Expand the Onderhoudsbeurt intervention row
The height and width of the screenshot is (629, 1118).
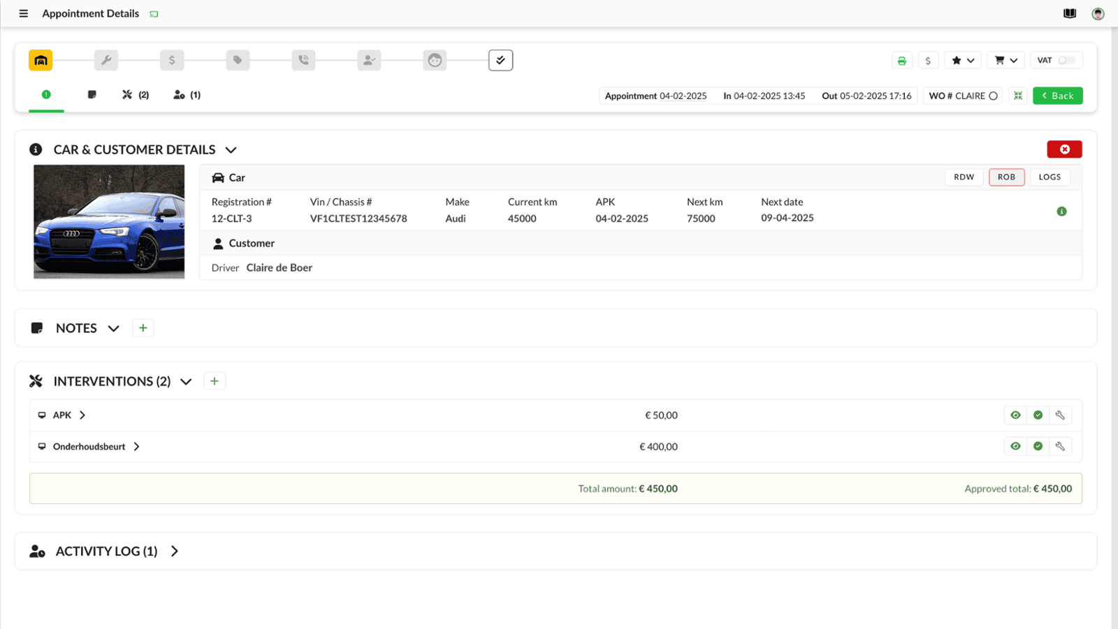[136, 447]
